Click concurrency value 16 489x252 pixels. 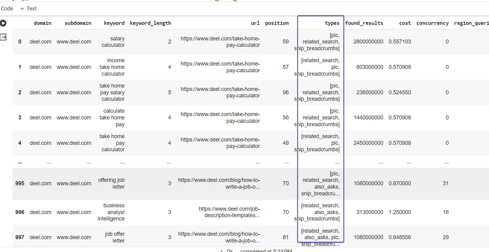pos(446,212)
